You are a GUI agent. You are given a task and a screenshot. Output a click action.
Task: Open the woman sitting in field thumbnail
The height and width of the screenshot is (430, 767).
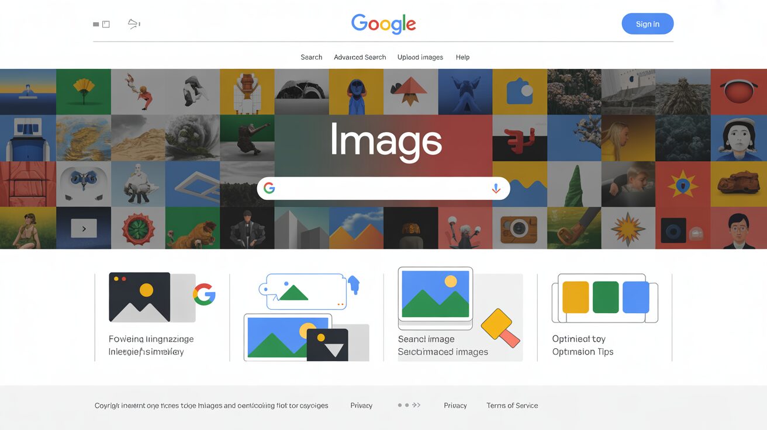point(28,228)
